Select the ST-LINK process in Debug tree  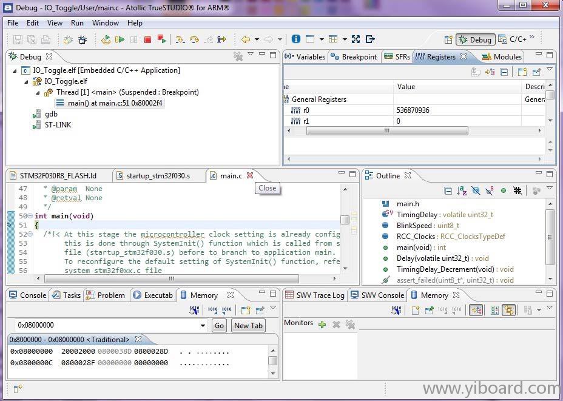(52, 125)
